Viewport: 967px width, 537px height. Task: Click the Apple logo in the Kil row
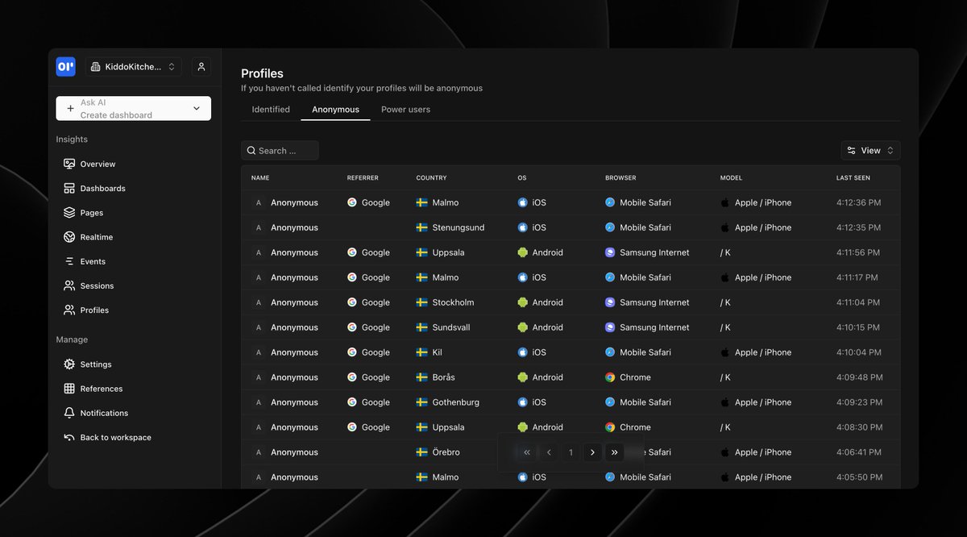[x=724, y=352]
